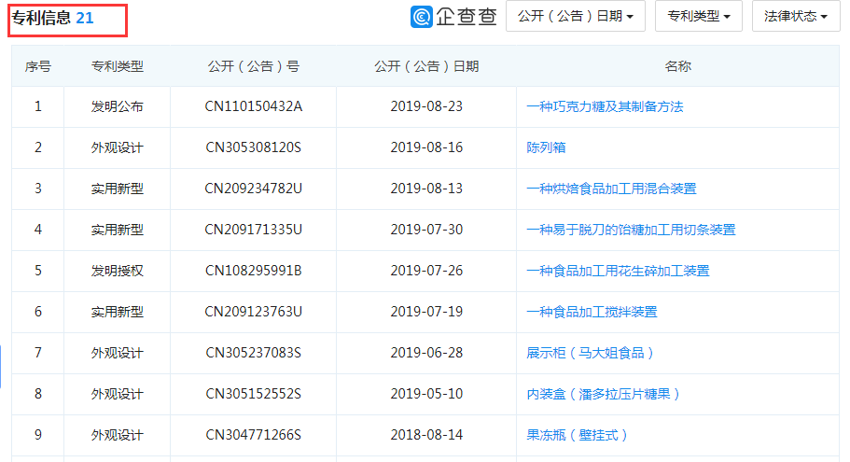This screenshot has height=462, width=850.
Task: Open patent link 一种巧克力糖及其制备方法
Action: (x=605, y=106)
